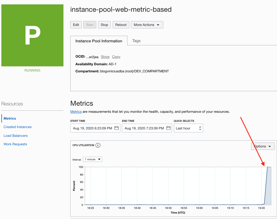Image resolution: width=277 pixels, height=219 pixels.
Task: Click the CPU Utilization info icon
Action: 98,145
